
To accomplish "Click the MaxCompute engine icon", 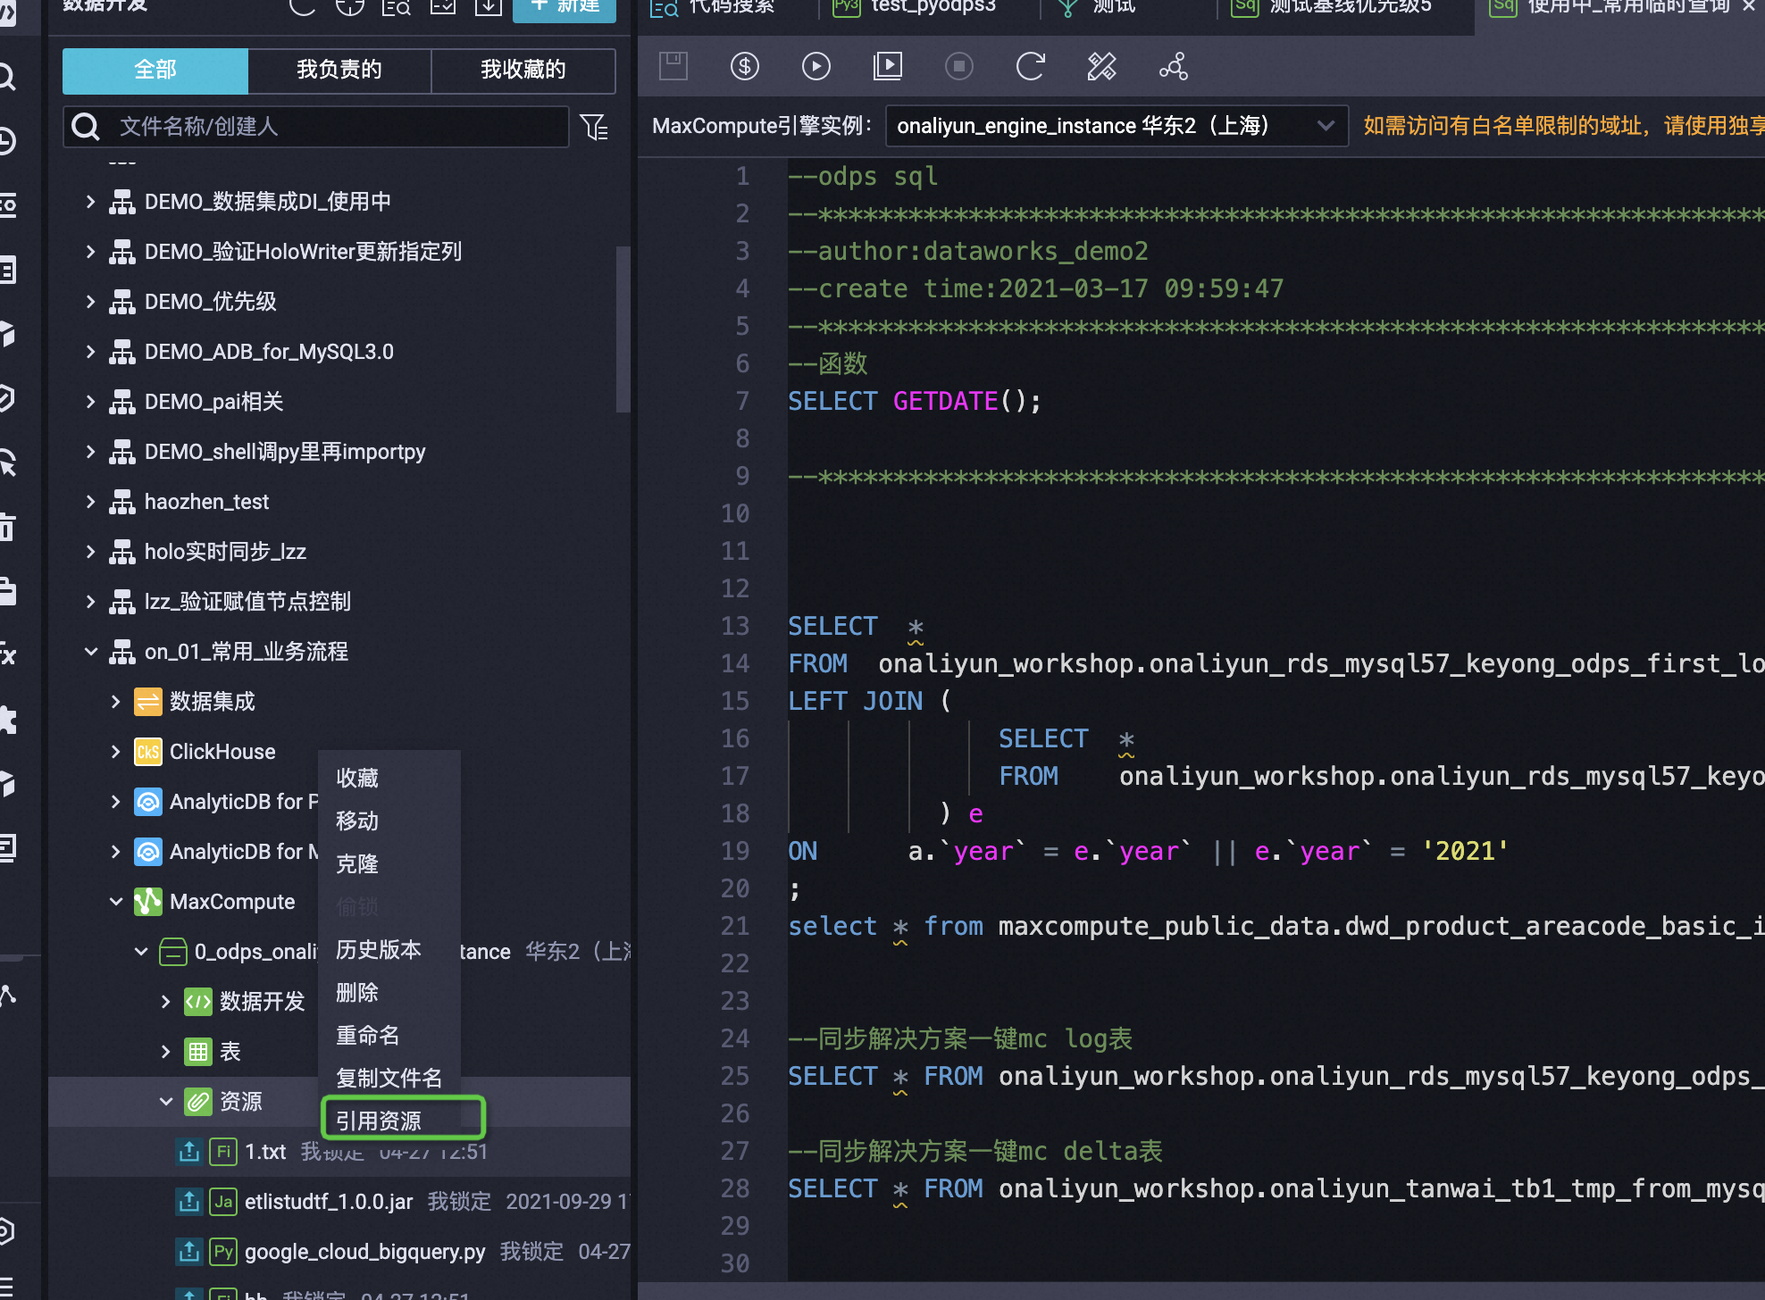I will (147, 902).
